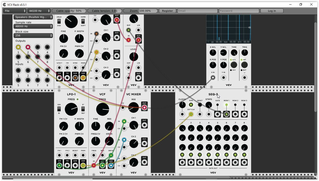
Task: Click the Cable opacity 50% slider
Action: (x=69, y=11)
